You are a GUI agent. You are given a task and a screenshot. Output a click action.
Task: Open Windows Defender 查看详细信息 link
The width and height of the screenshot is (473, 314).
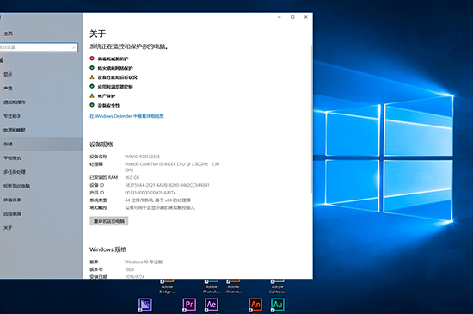pyautogui.click(x=126, y=116)
